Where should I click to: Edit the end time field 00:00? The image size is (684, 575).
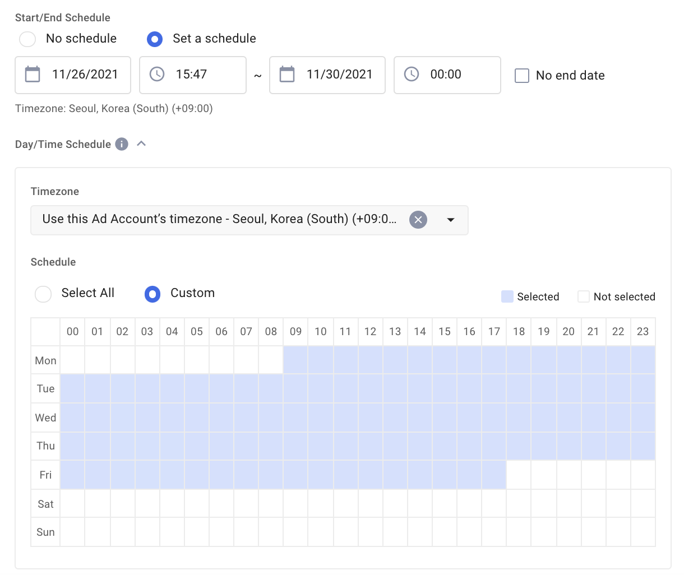446,75
